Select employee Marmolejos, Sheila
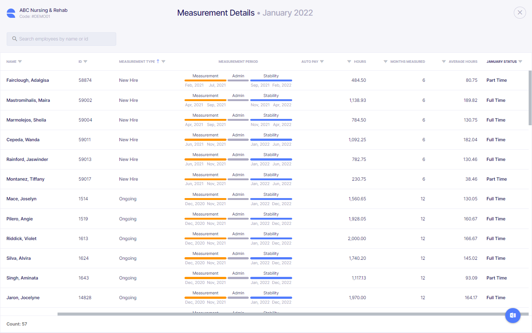Screen dimensions: 532x333 click(x=26, y=120)
